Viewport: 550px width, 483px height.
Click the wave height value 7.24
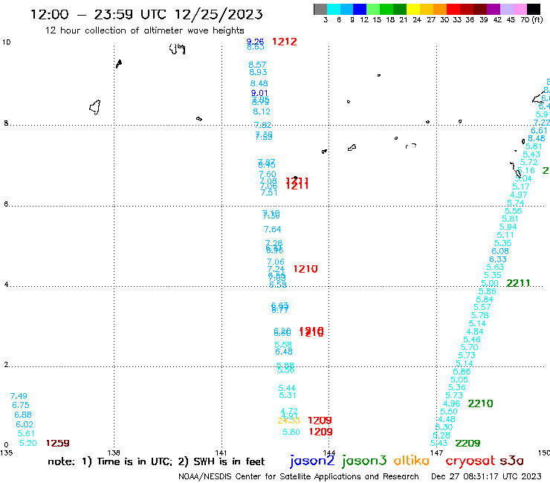[276, 269]
